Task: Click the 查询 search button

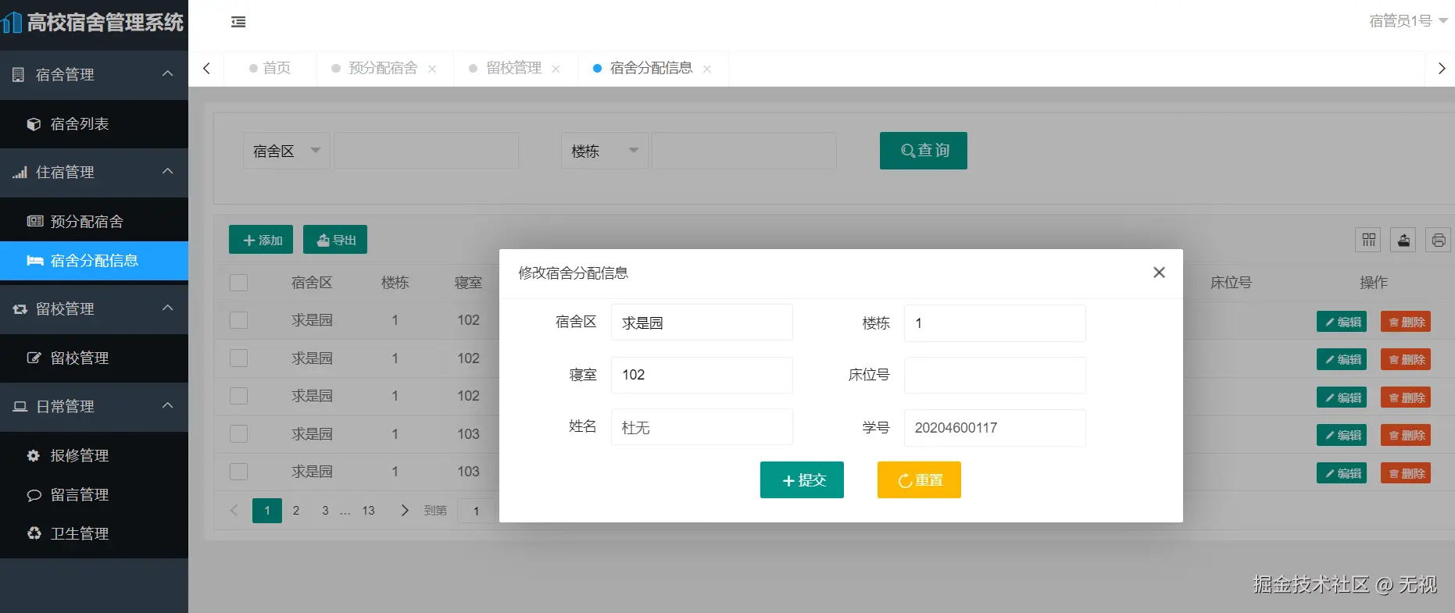Action: click(924, 151)
